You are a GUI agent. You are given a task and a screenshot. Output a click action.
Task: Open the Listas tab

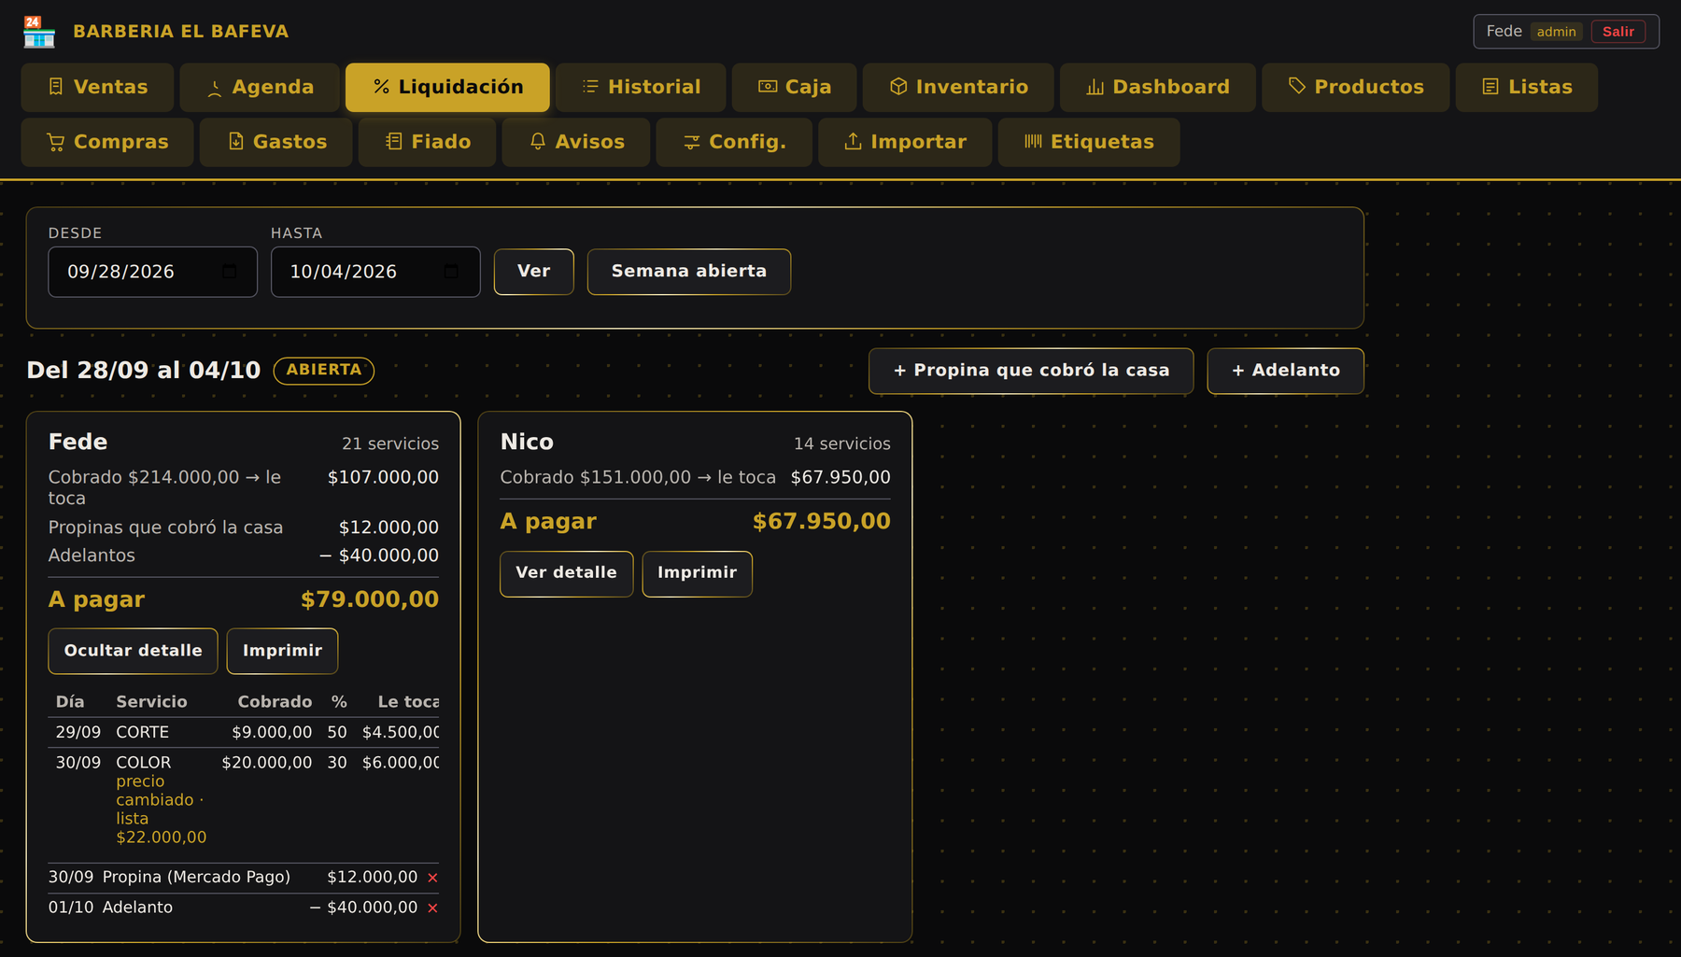(1527, 88)
